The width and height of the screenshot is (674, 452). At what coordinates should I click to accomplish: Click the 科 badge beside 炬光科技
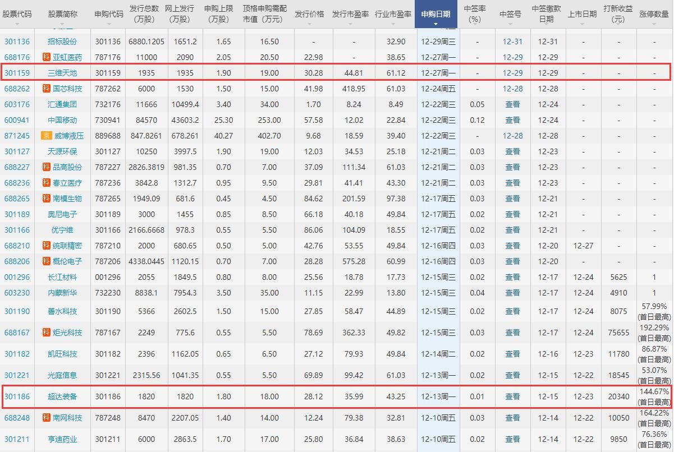pos(47,333)
